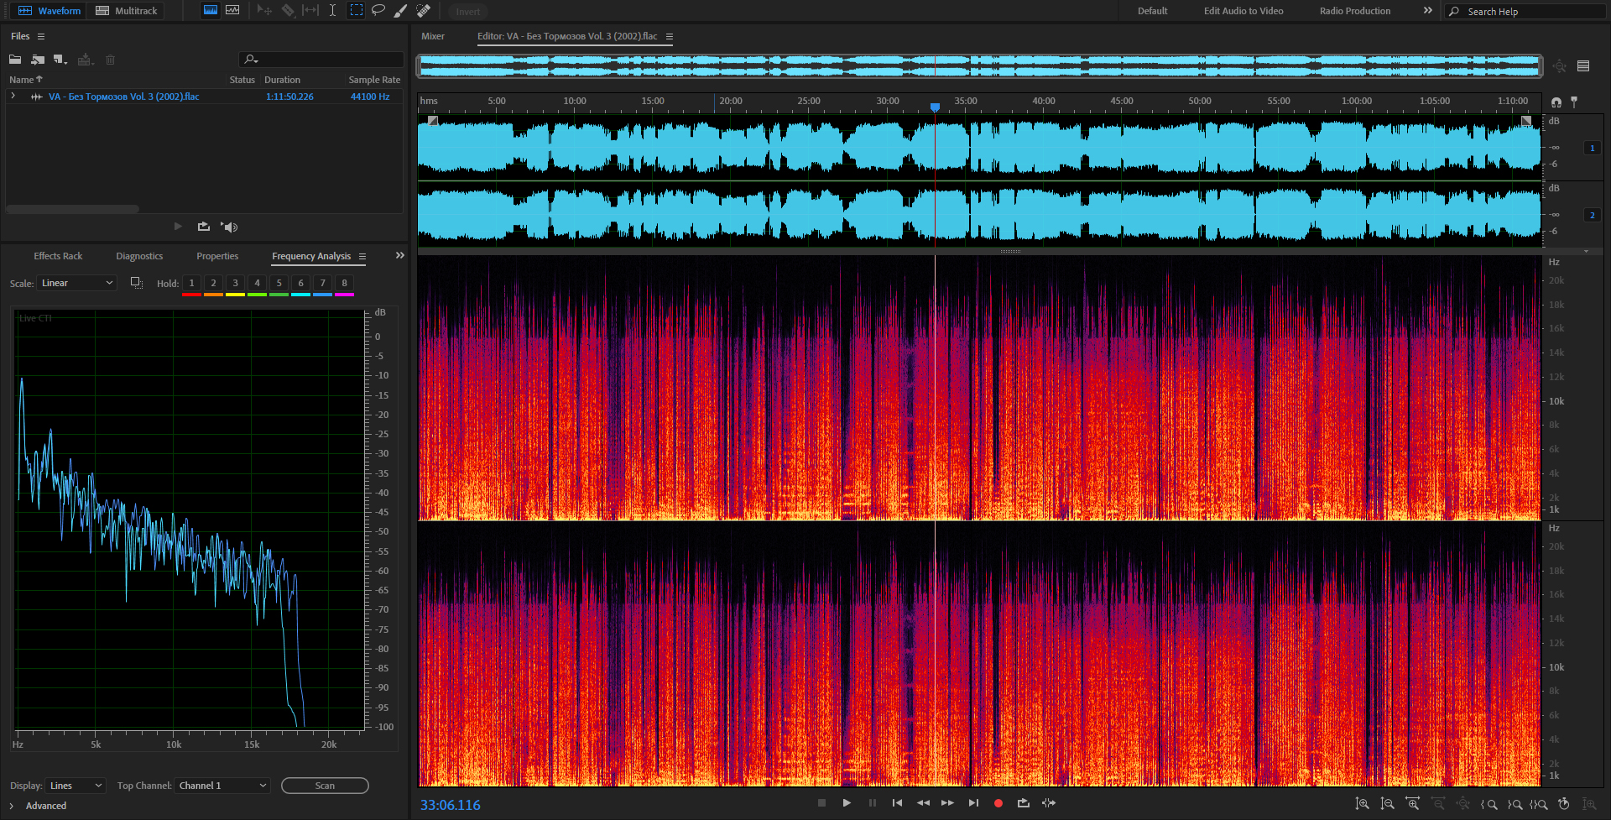This screenshot has height=820, width=1611.
Task: Click the Open File folder icon
Action: (x=15, y=60)
